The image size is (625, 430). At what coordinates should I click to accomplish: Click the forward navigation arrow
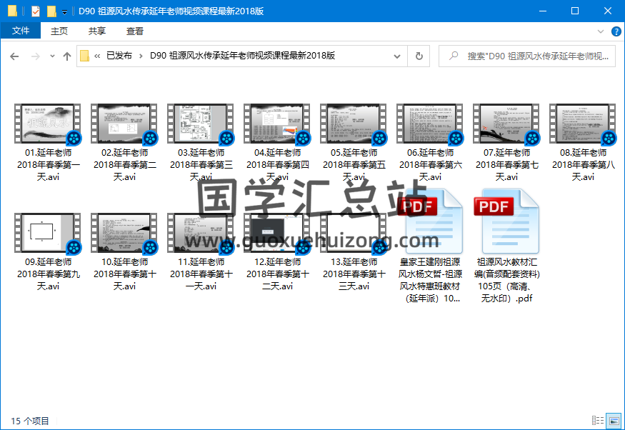click(33, 56)
